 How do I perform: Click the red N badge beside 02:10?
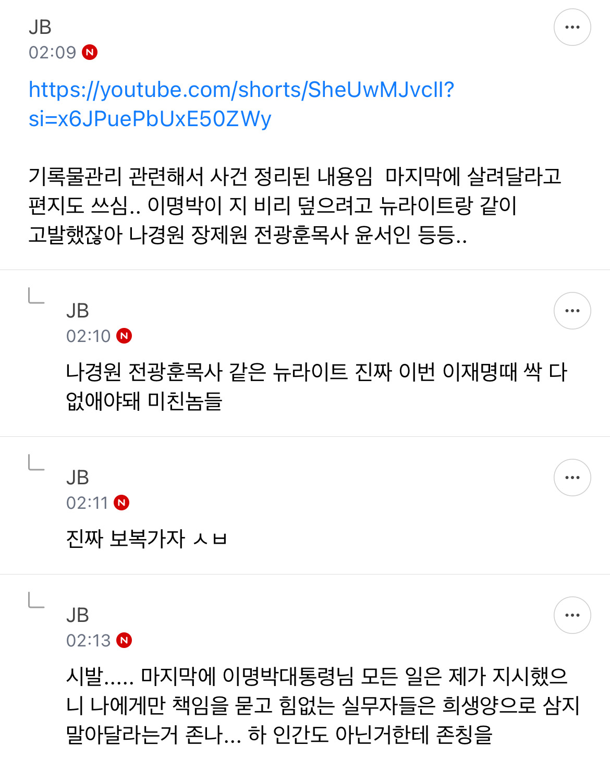(x=124, y=336)
